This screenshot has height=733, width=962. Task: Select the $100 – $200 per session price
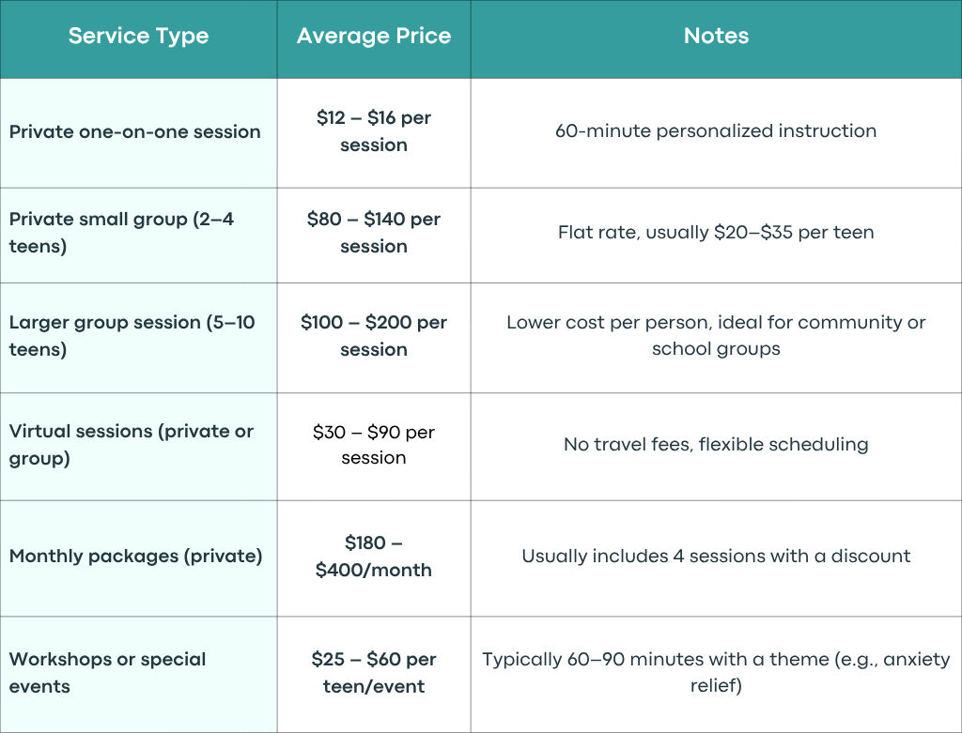tap(374, 335)
